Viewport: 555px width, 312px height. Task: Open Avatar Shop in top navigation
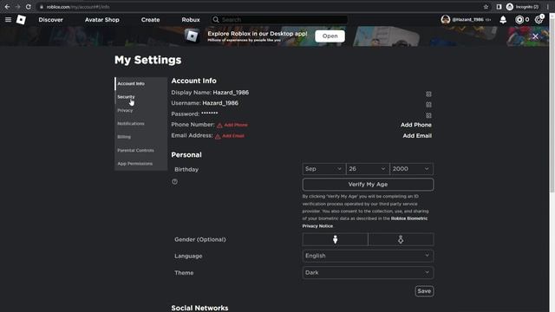click(x=102, y=19)
